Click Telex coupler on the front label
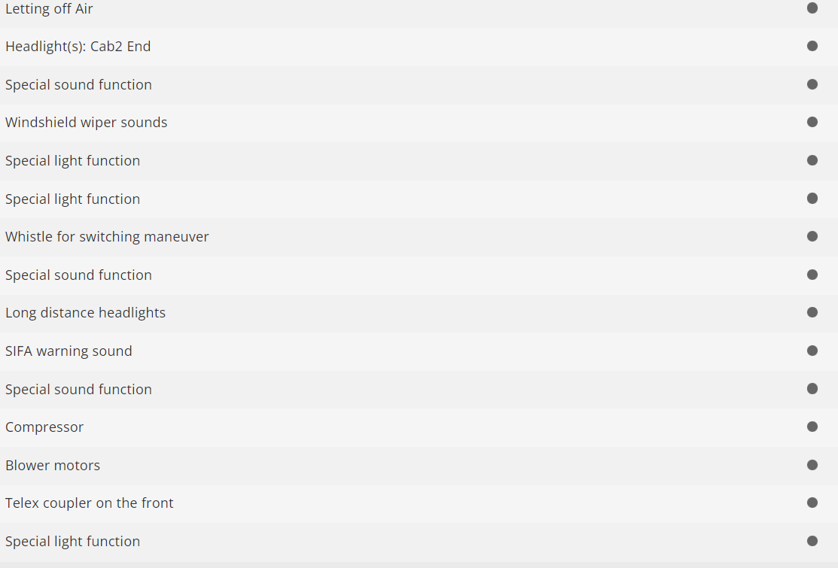 [89, 503]
